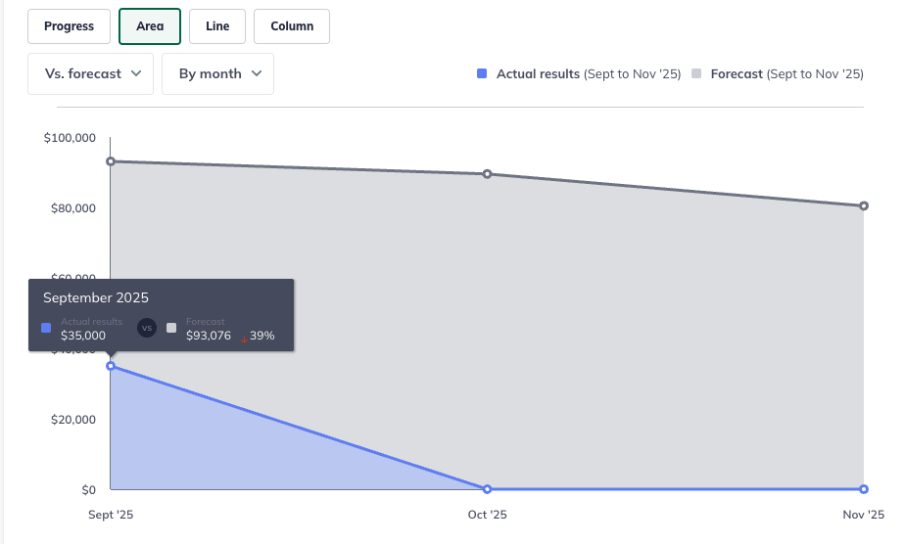Click the Nov '25 axis label
The width and height of the screenshot is (904, 544).
click(x=864, y=515)
